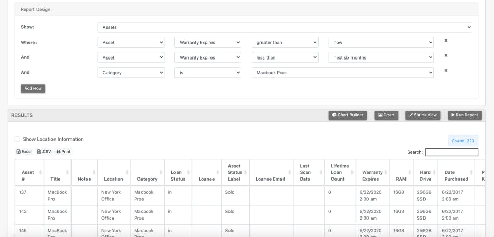Sort by Asset # column
The image size is (494, 237).
click(x=30, y=172)
